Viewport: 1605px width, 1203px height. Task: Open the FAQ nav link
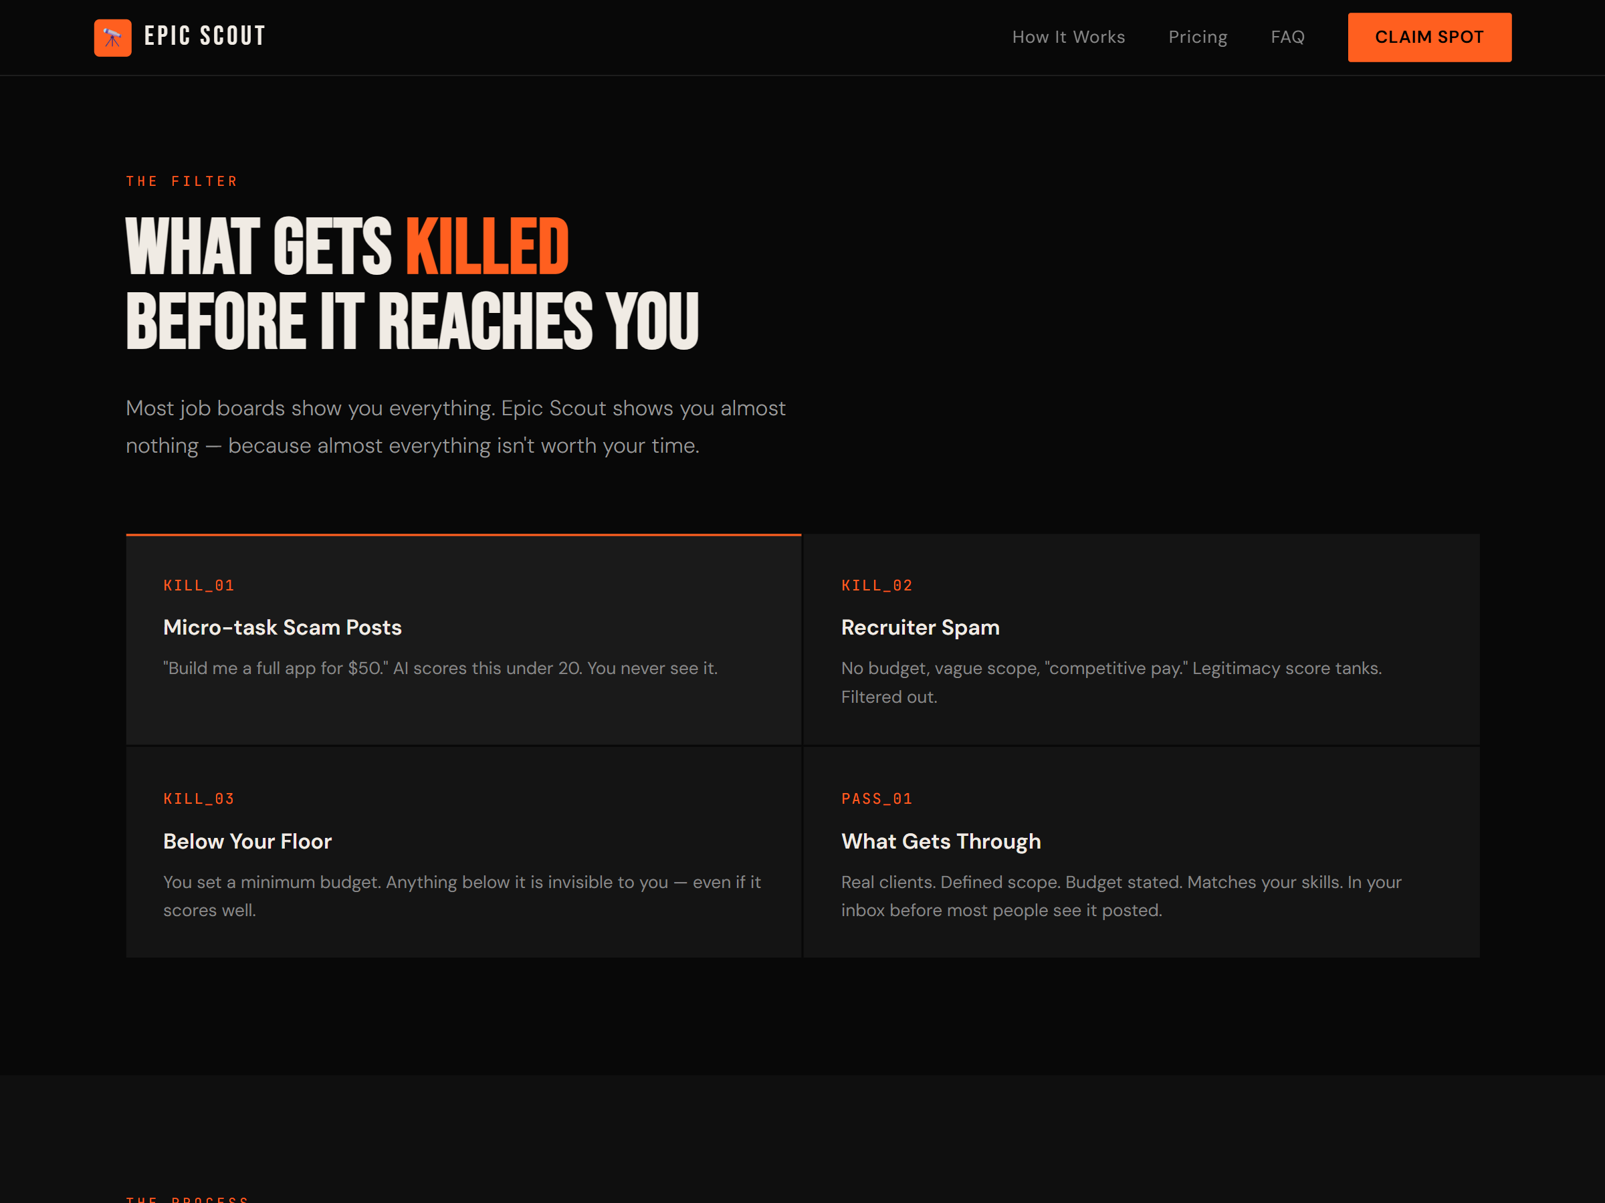pyautogui.click(x=1287, y=37)
